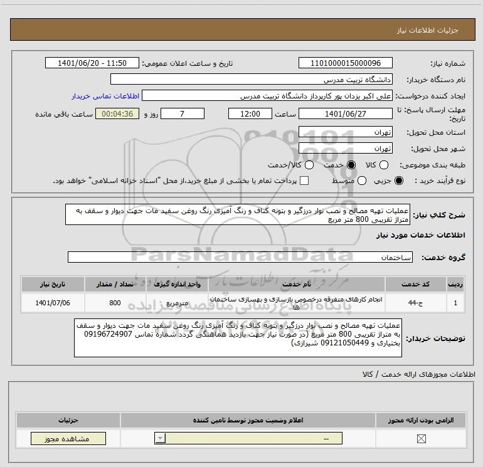Click the quantity cell 800

[115, 303]
